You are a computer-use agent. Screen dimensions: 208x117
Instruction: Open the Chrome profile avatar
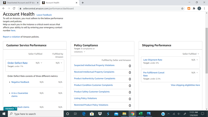[199, 8]
